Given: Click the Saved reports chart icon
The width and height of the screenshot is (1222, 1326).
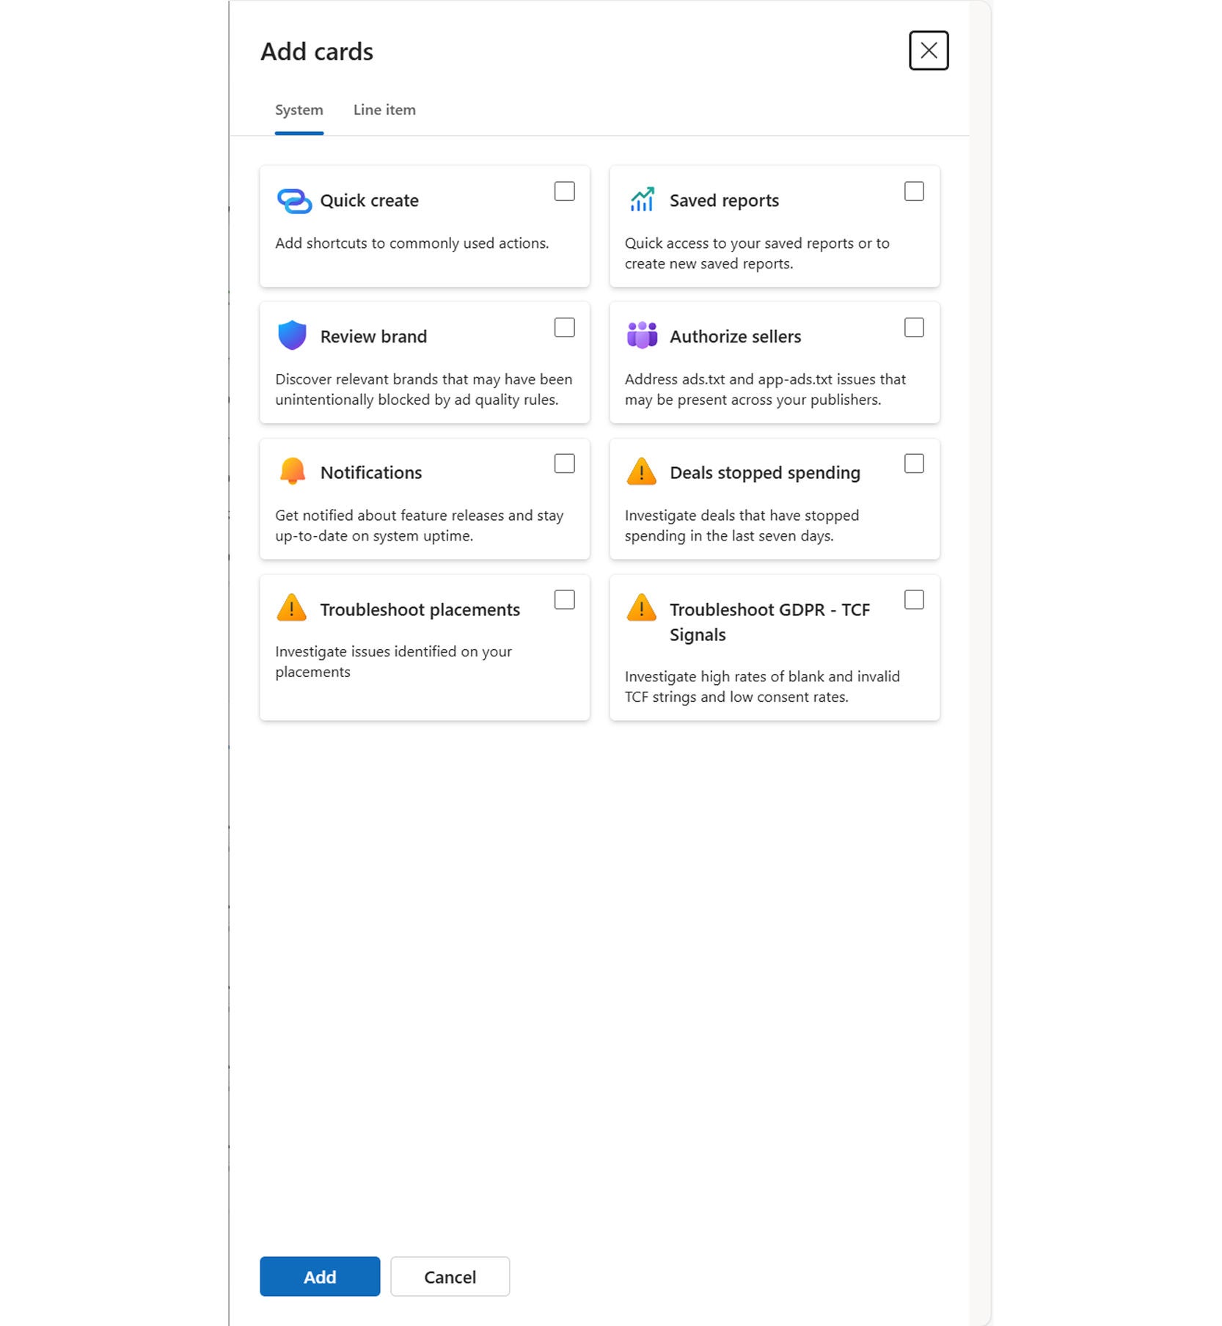Looking at the screenshot, I should (642, 199).
